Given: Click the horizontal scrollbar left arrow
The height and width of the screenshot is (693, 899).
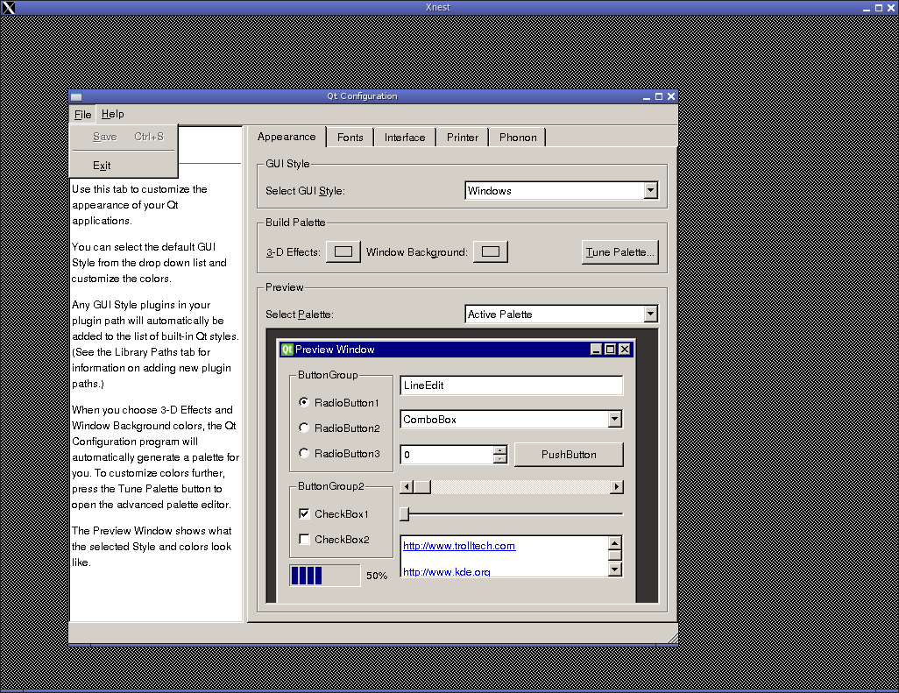Looking at the screenshot, I should (406, 487).
